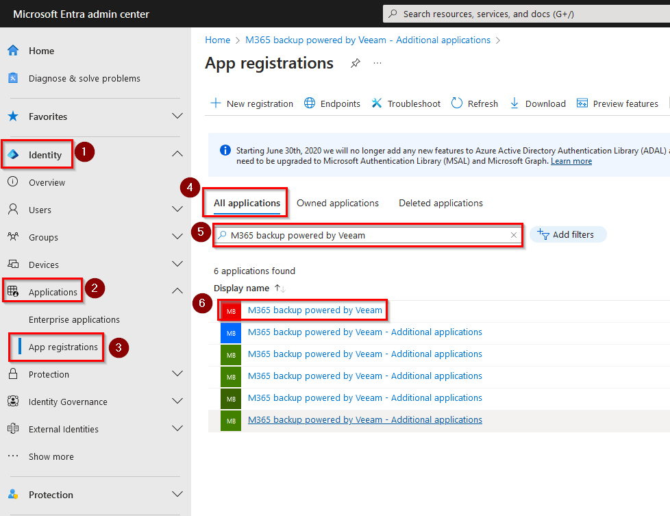Viewport: 670px width, 516px height.
Task: Click the Troubleshoot label
Action: click(414, 103)
